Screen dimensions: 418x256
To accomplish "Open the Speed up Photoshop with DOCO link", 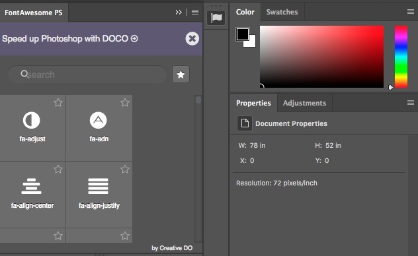I will point(70,39).
